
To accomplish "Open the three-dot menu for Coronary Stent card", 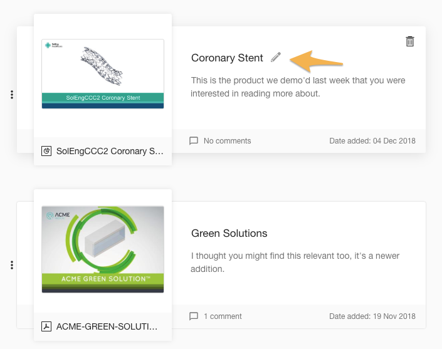I will click(12, 95).
